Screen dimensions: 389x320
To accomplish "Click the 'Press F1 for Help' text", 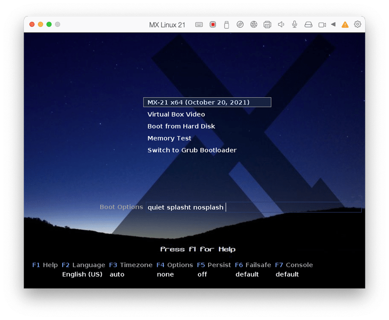I will (x=198, y=249).
